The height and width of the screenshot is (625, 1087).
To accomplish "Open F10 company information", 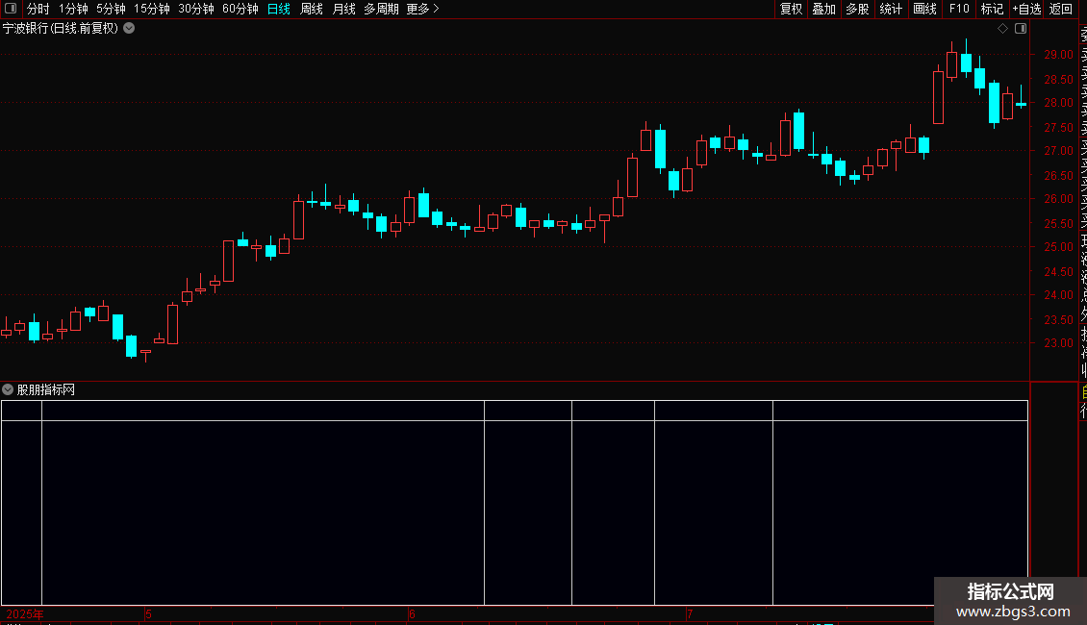I will click(959, 9).
